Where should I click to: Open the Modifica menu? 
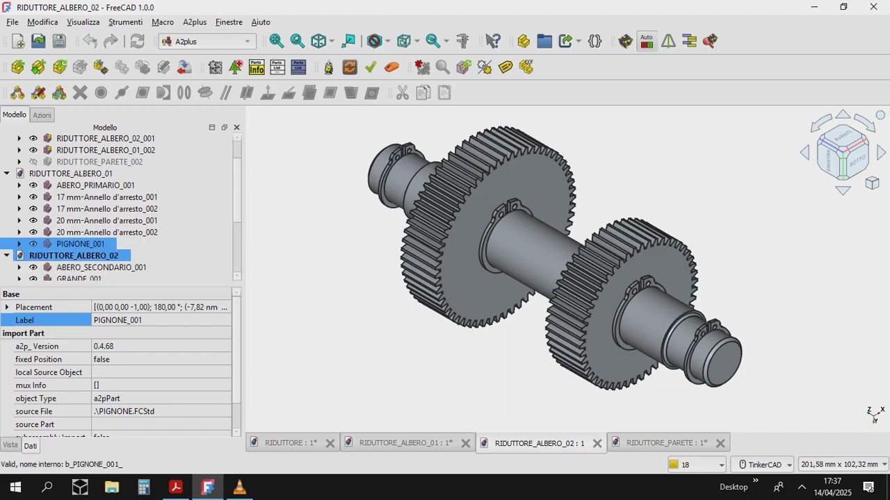tap(42, 22)
